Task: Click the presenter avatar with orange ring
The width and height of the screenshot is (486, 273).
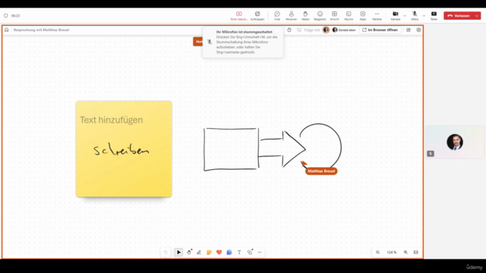Action: (x=326, y=30)
